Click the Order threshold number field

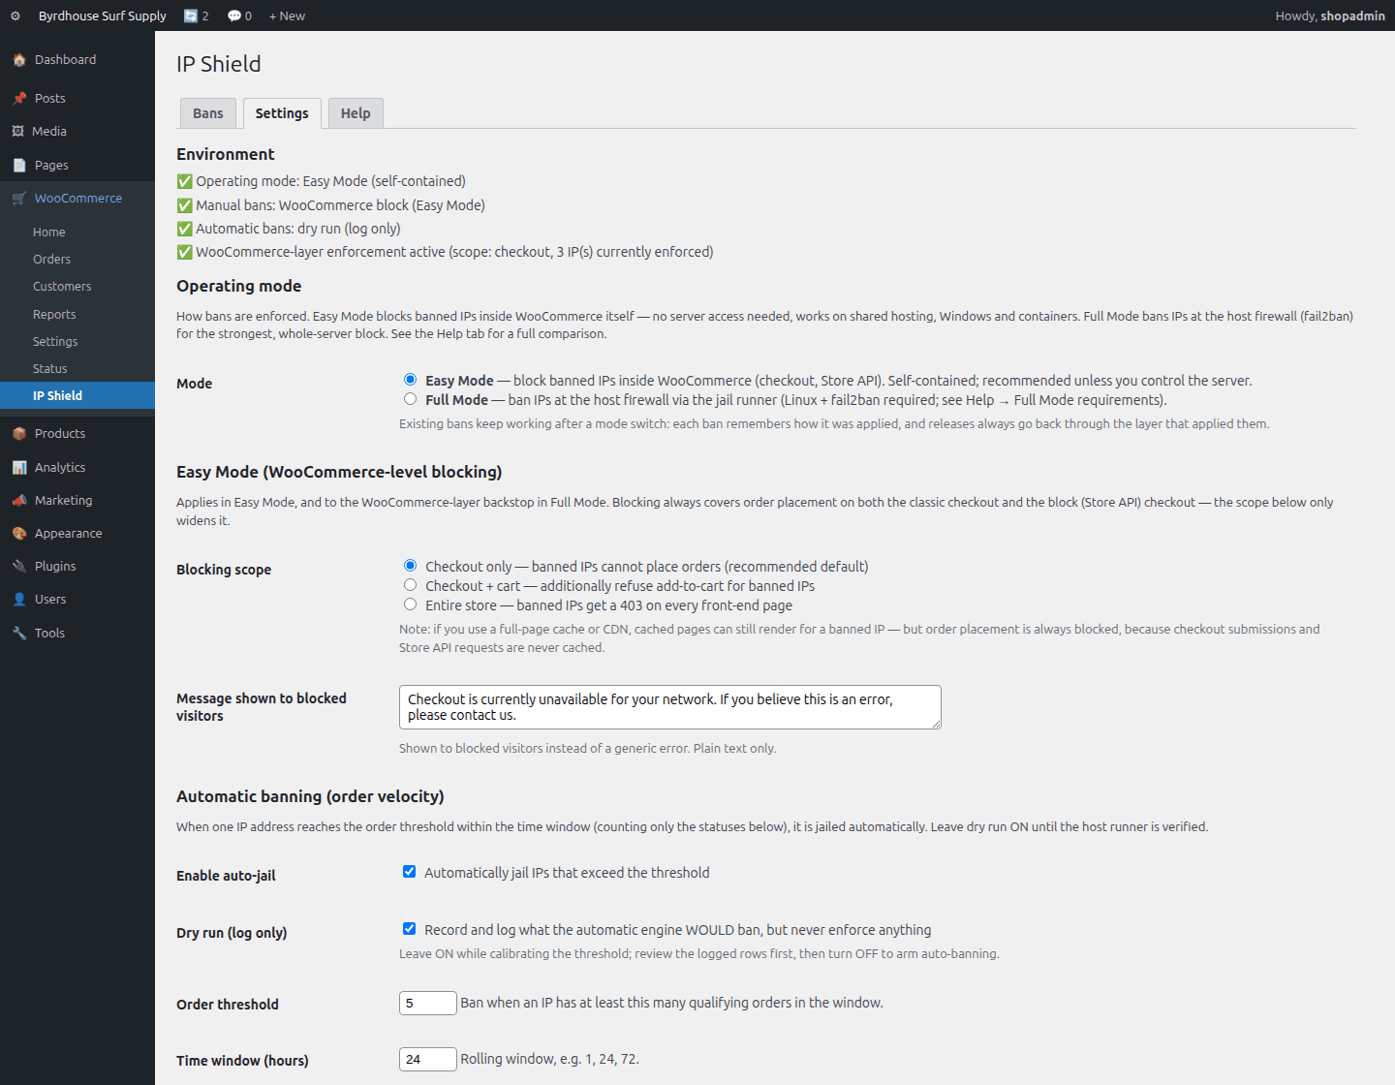(x=428, y=1003)
